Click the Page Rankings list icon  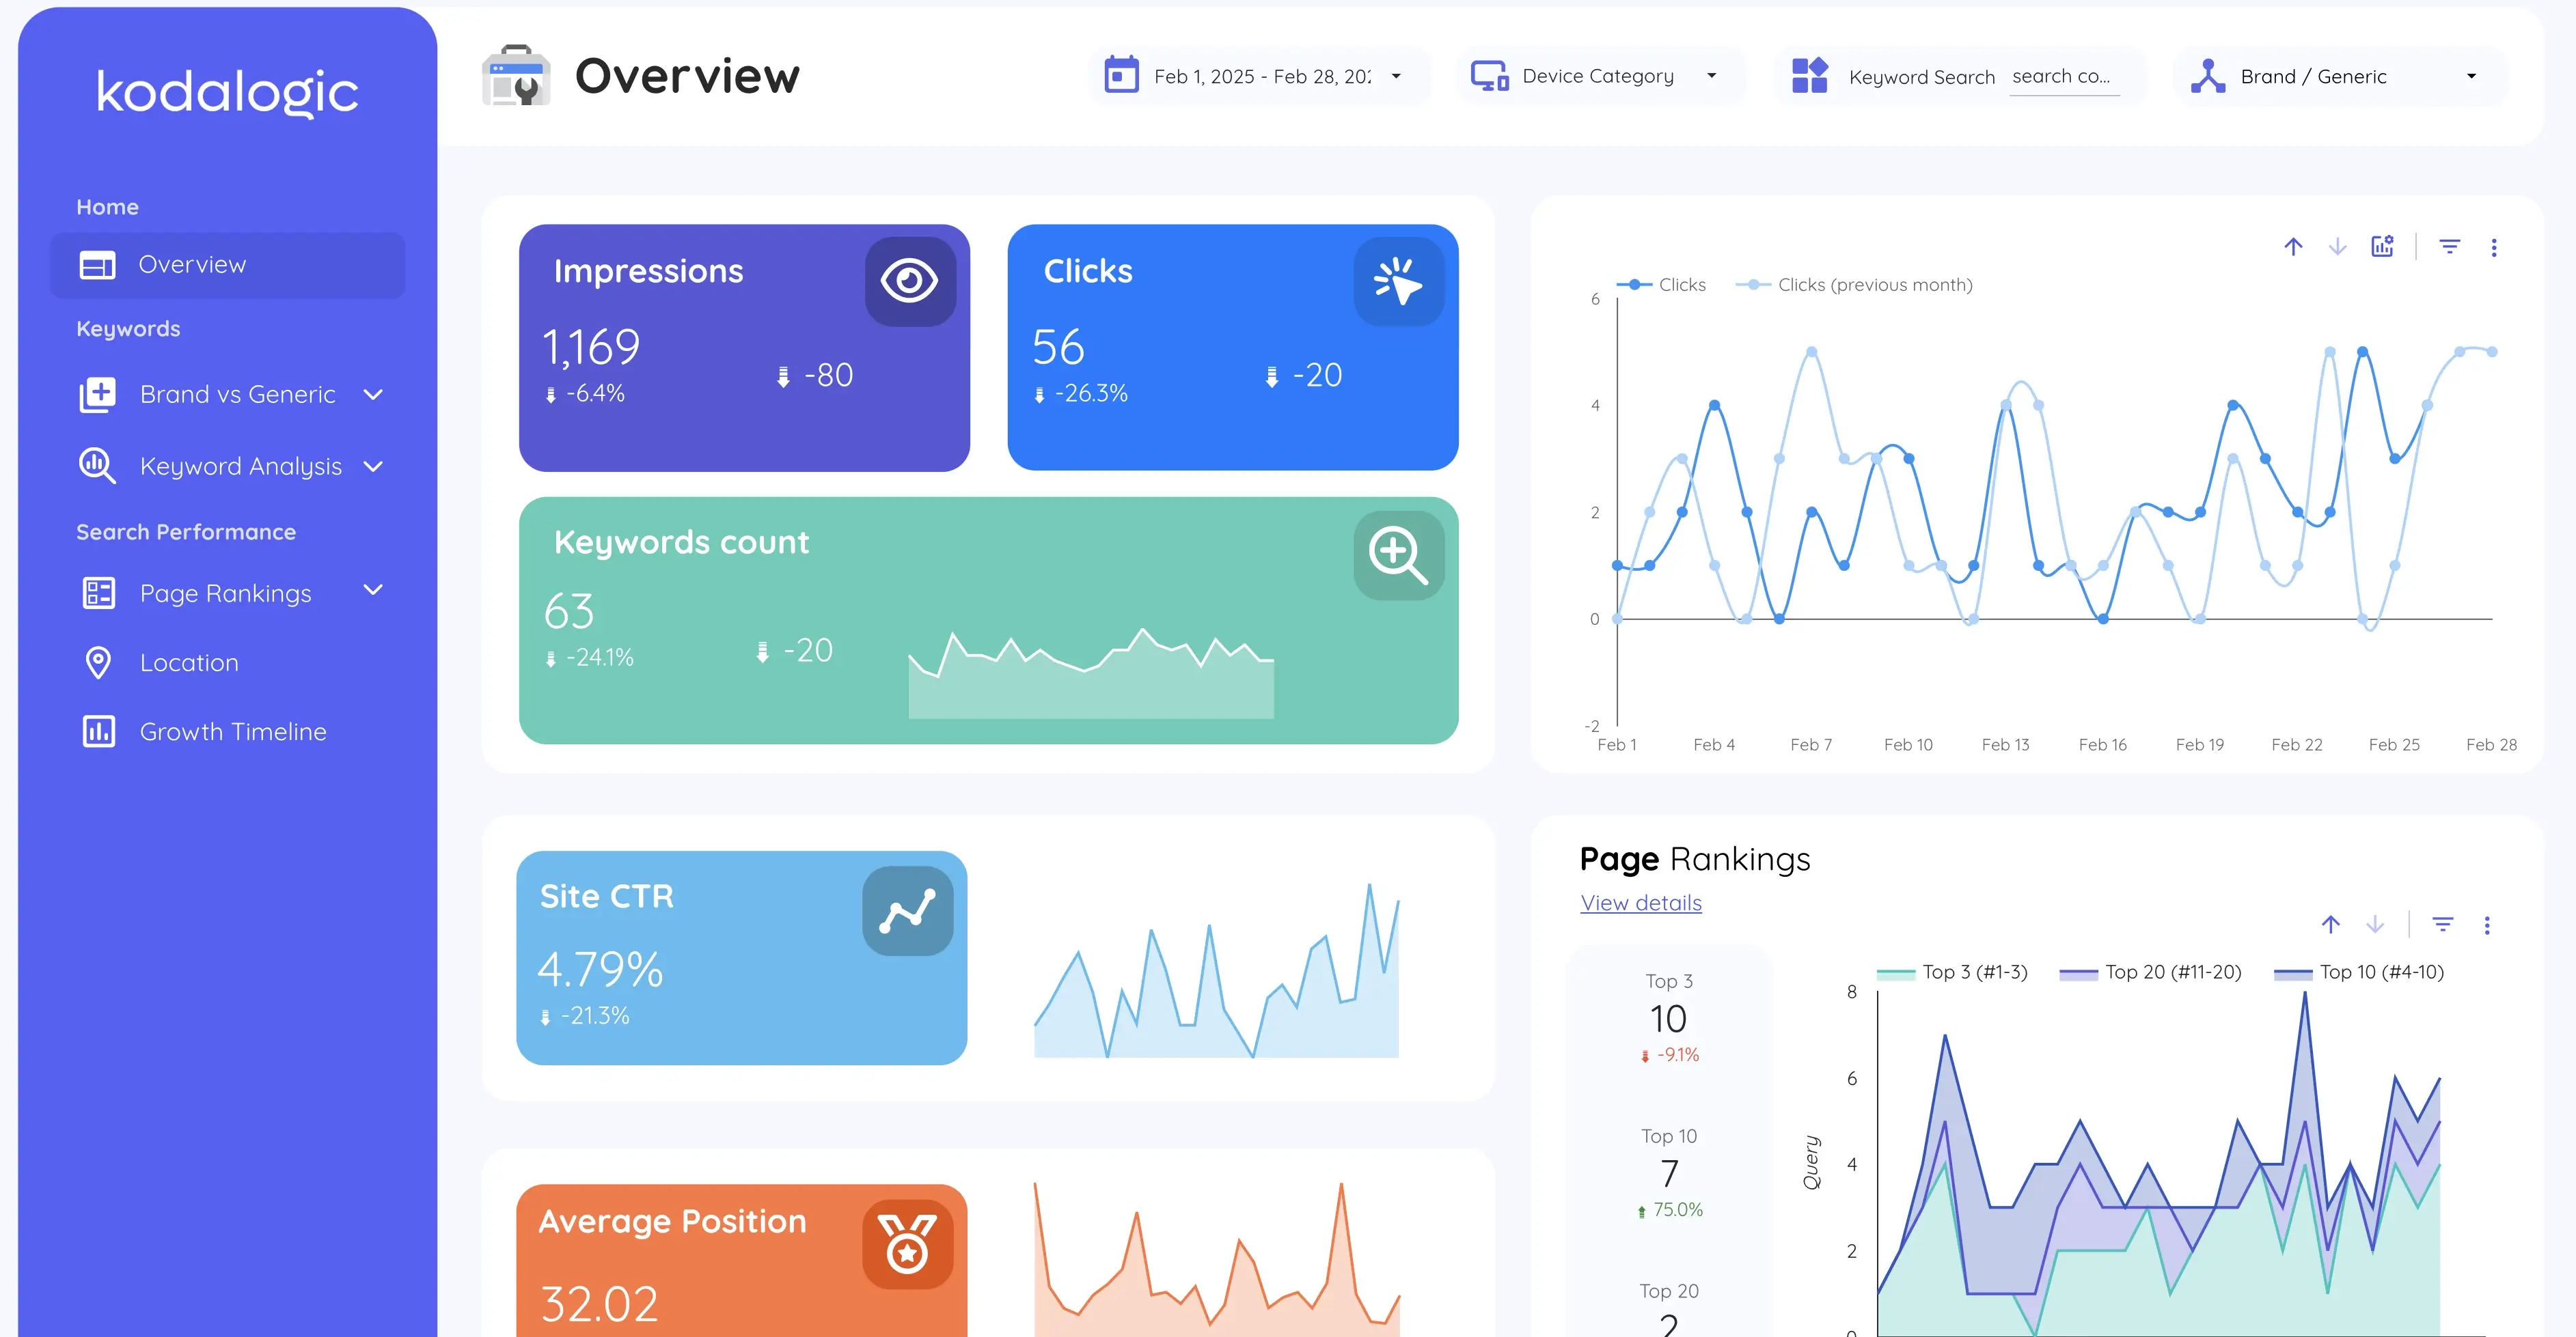pos(98,593)
